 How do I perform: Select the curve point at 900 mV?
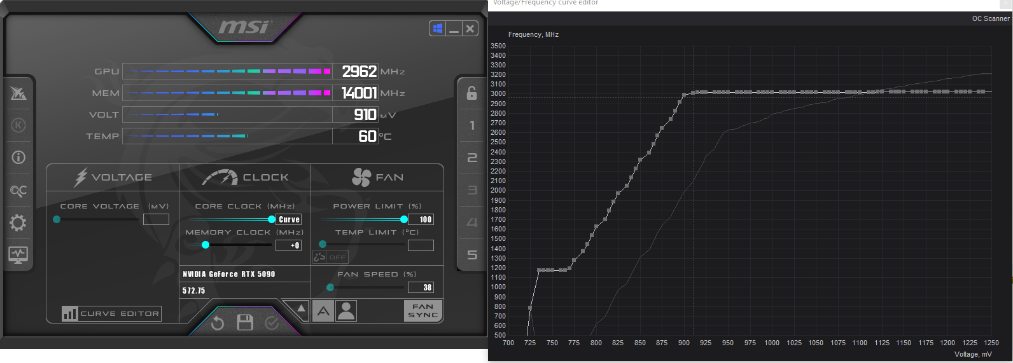pos(684,95)
